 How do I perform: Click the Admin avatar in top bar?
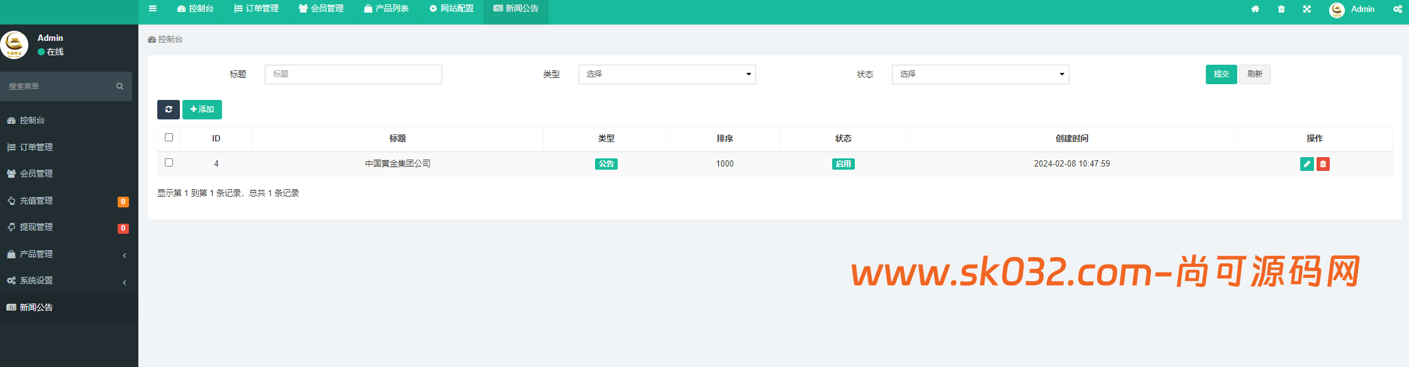pos(1337,9)
